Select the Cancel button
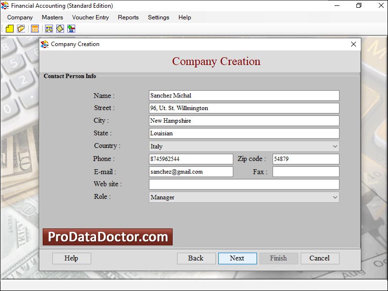The image size is (388, 291). [x=320, y=258]
